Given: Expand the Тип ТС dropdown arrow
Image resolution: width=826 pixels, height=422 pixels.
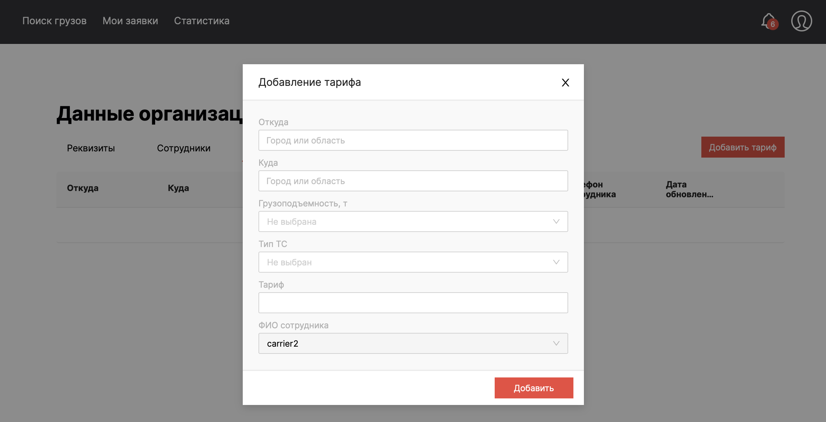Looking at the screenshot, I should (x=556, y=262).
